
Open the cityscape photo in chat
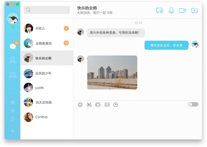112,72
